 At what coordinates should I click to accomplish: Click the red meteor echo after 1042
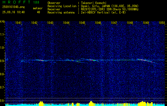(41, 60)
